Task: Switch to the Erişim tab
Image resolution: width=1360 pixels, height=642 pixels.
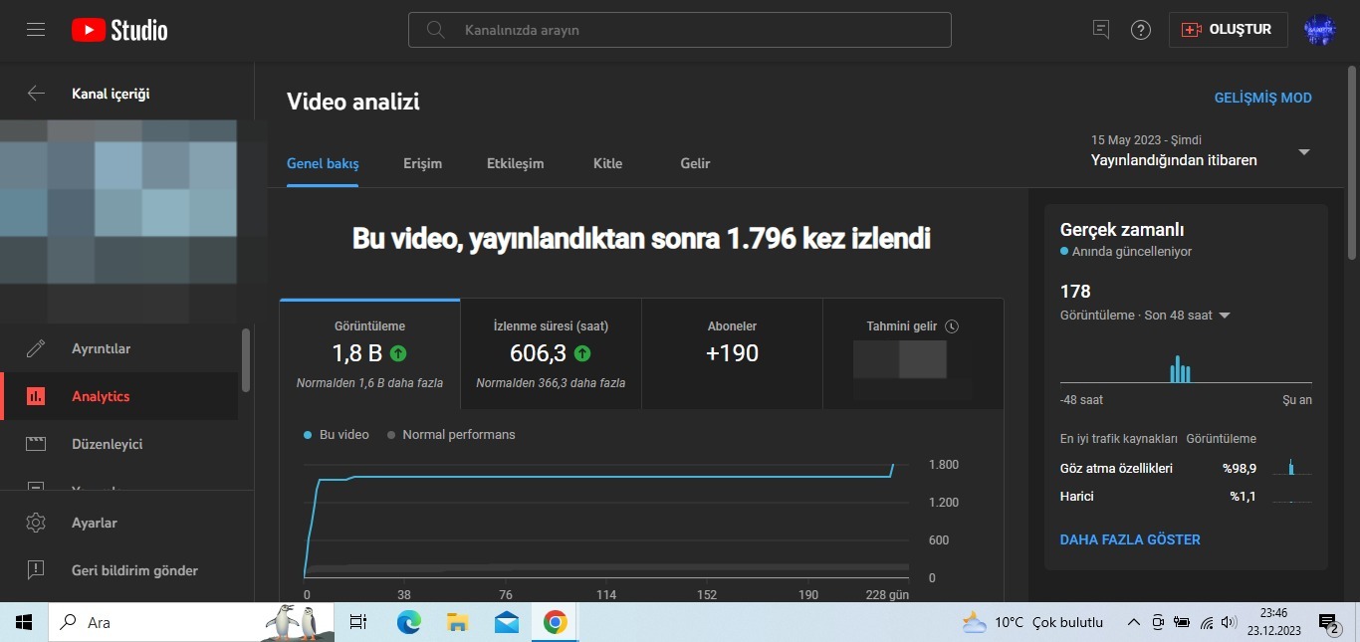Action: (422, 163)
